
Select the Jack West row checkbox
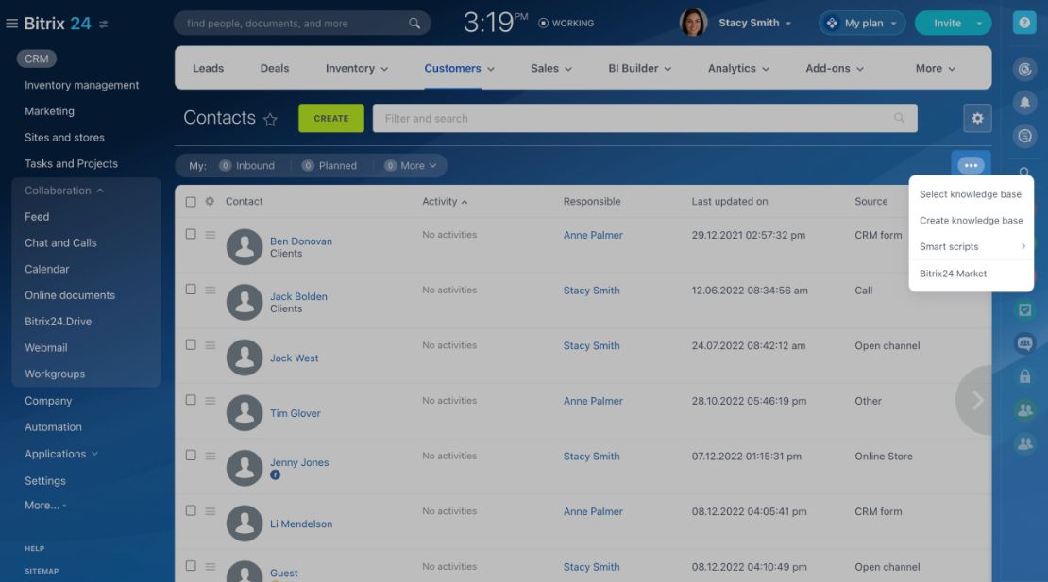(x=191, y=345)
